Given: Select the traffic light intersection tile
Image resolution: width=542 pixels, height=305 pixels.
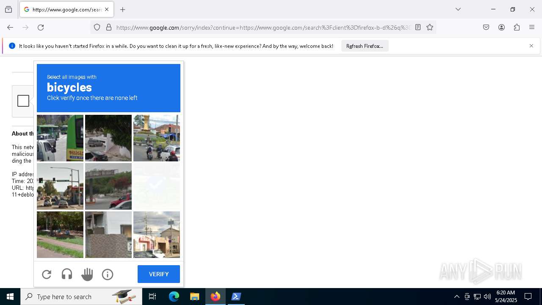Looking at the screenshot, I should pyautogui.click(x=60, y=186).
